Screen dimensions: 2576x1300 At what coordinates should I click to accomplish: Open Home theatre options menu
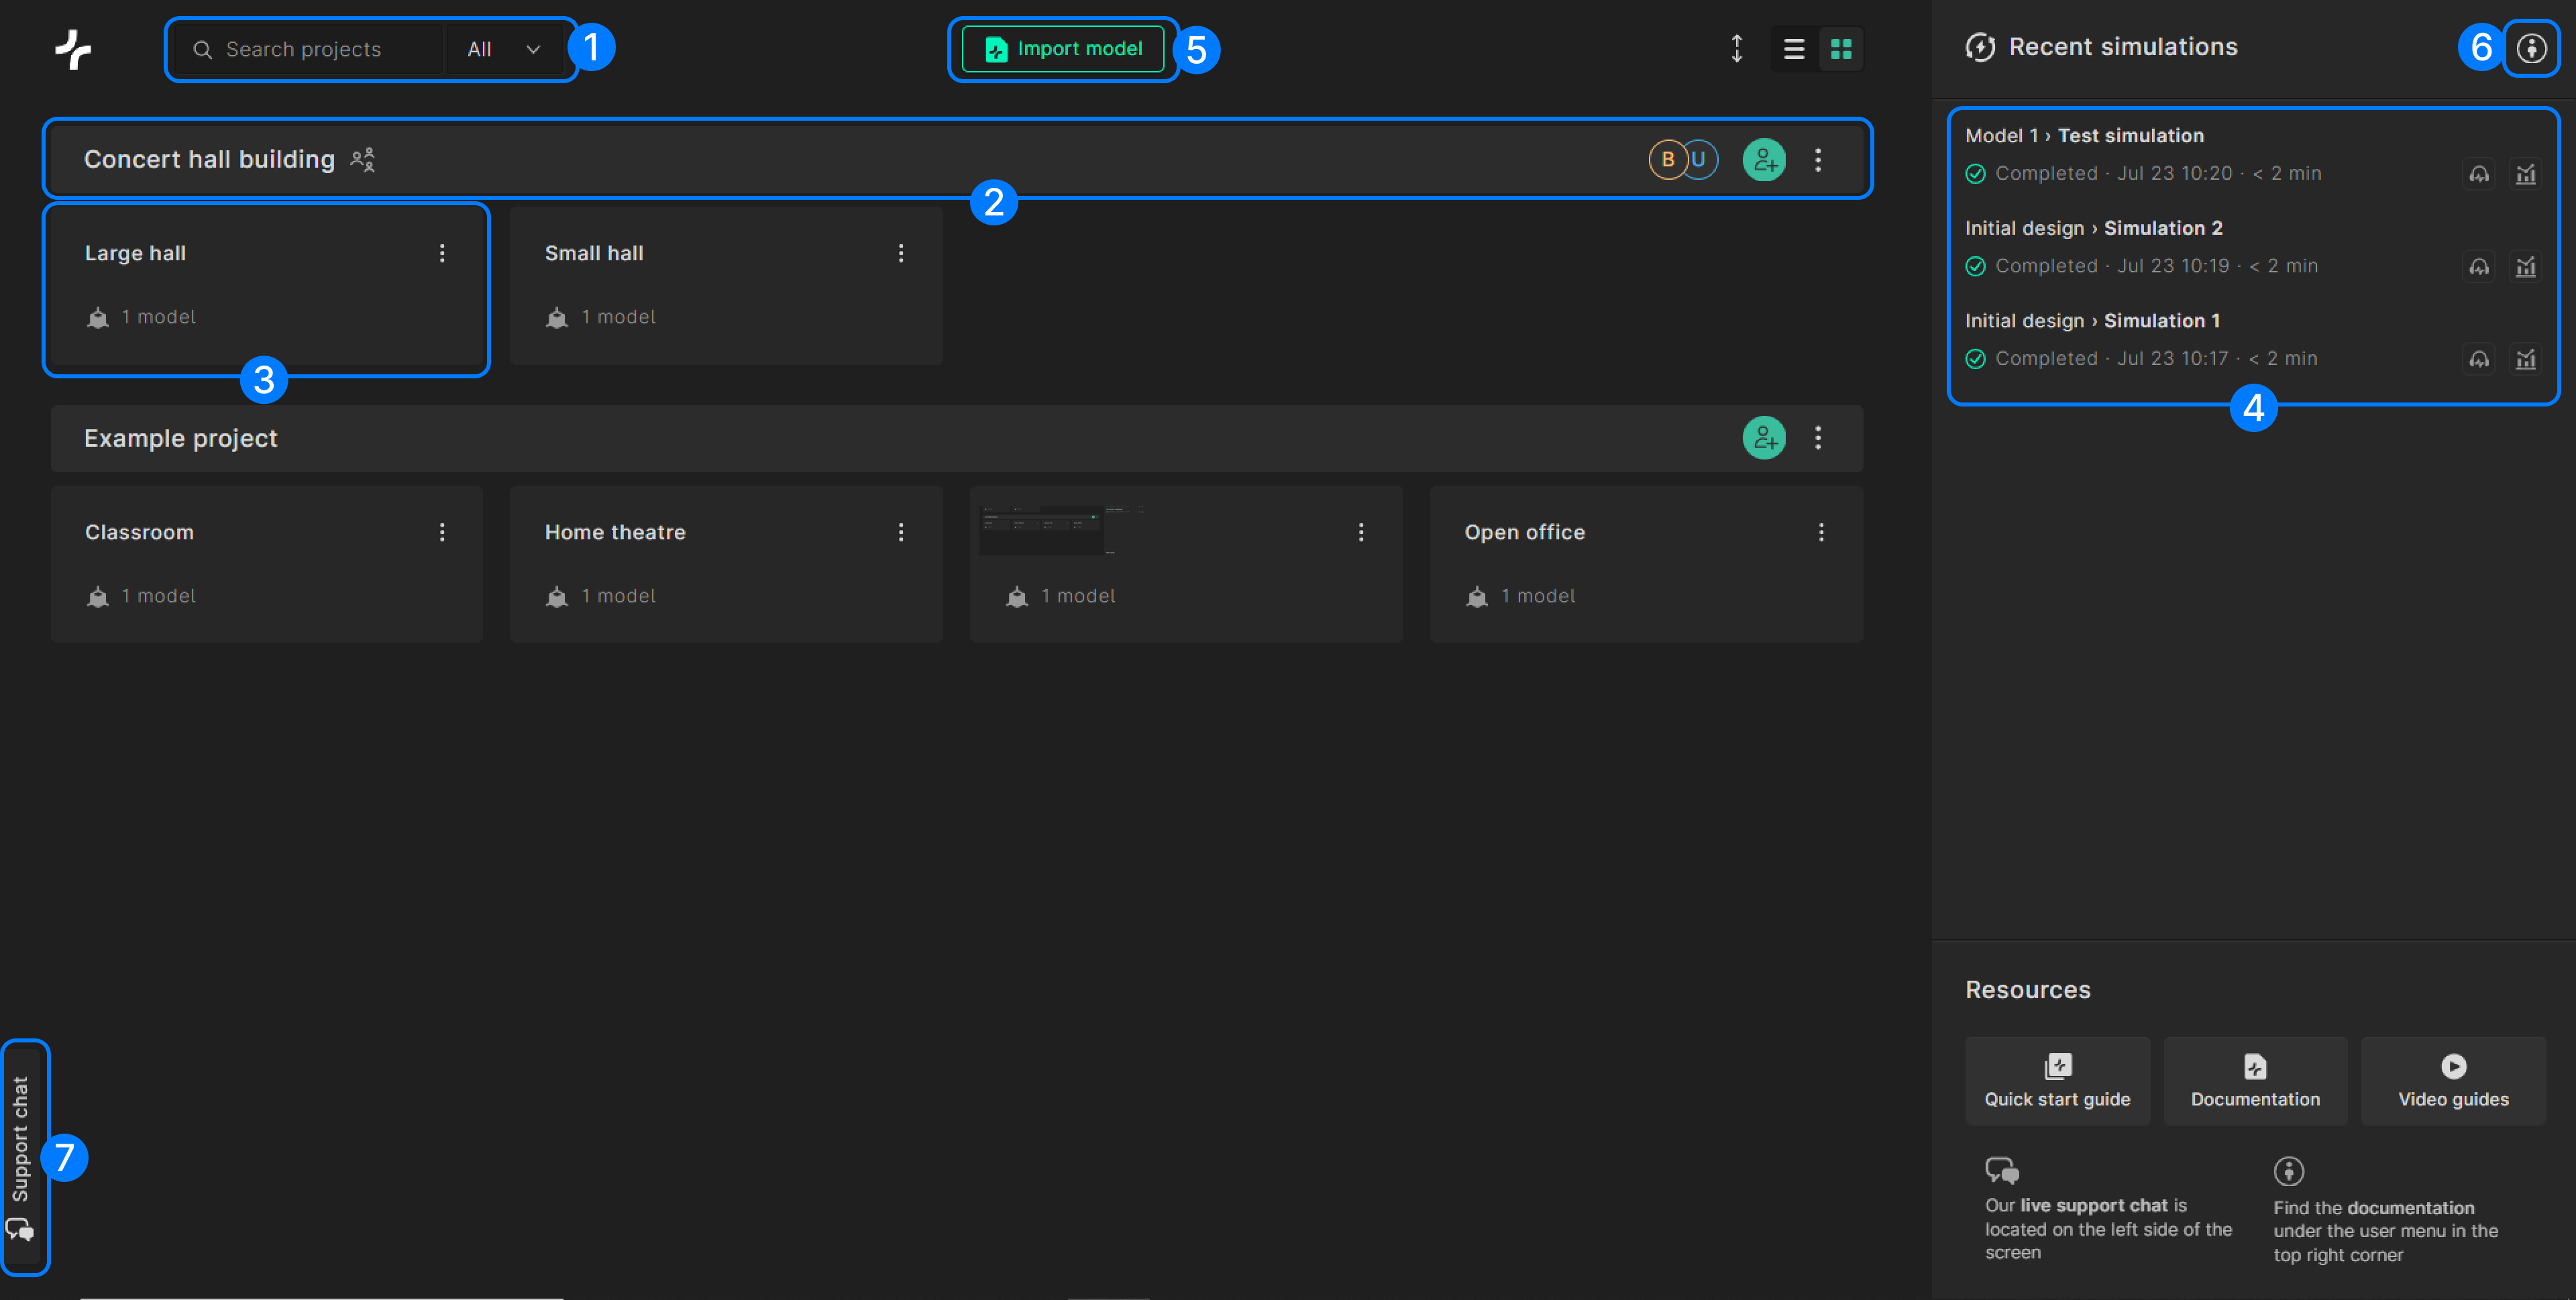pos(901,532)
